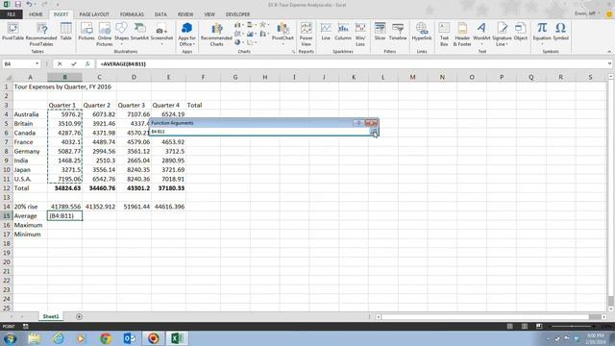This screenshot has width=615, height=346.
Task: Open Online Pictures
Action: (x=105, y=35)
